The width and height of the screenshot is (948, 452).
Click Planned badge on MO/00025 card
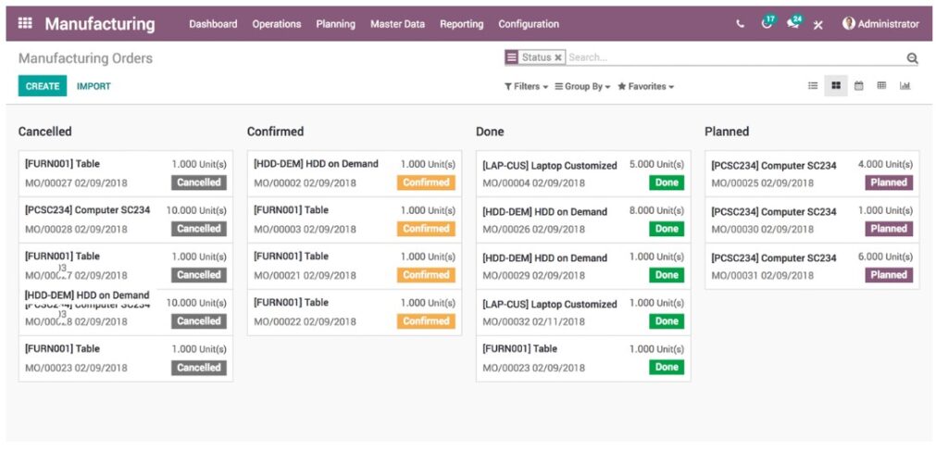coord(889,182)
